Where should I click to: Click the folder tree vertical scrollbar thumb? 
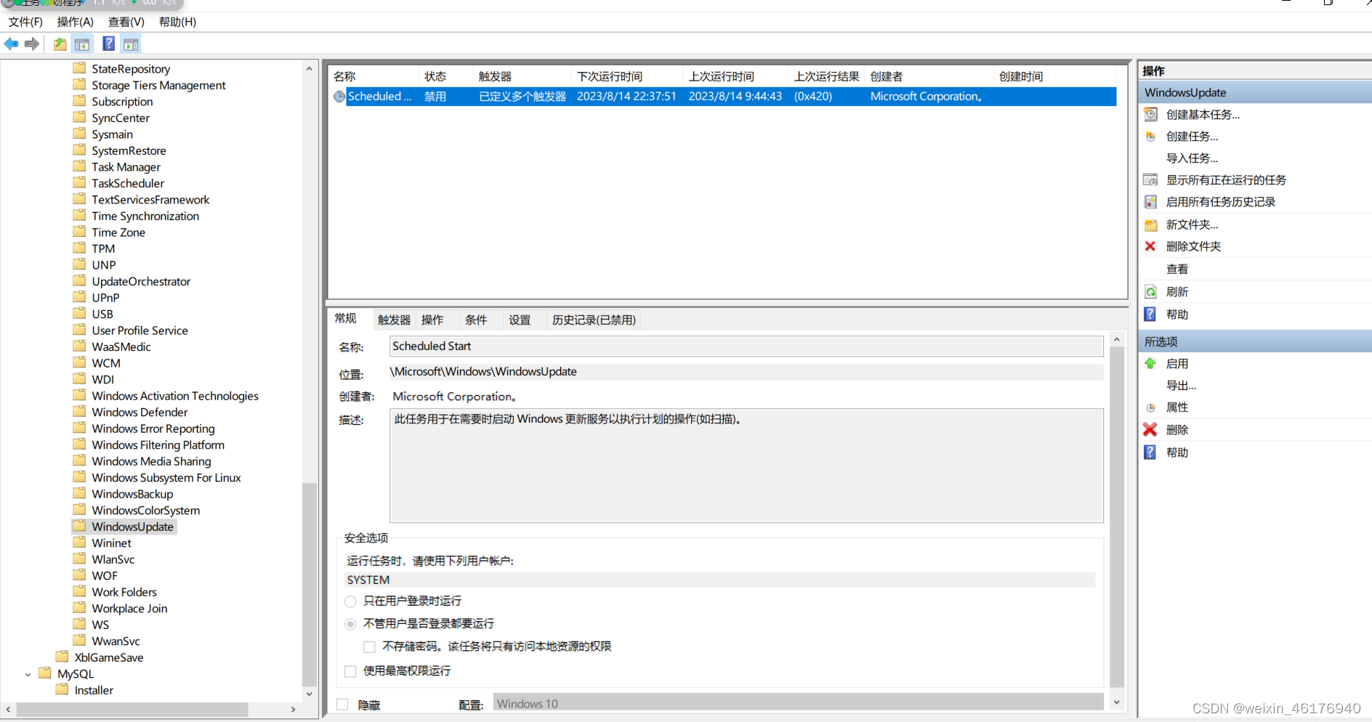pyautogui.click(x=310, y=584)
